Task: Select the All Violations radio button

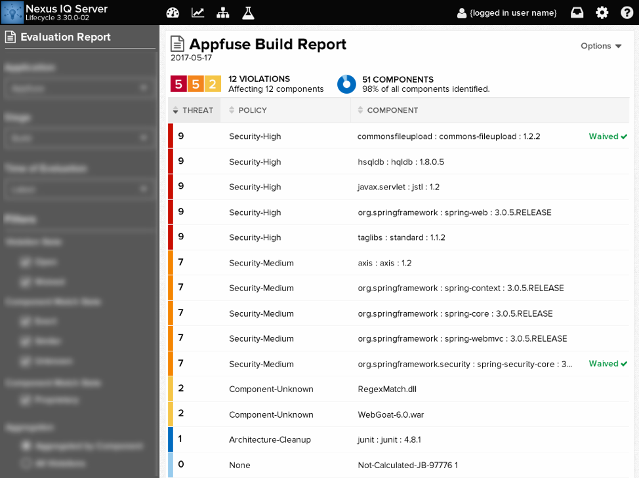Action: click(26, 463)
